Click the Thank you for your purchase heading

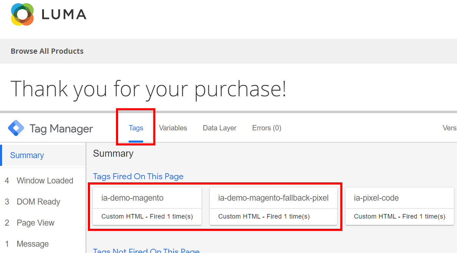point(148,89)
